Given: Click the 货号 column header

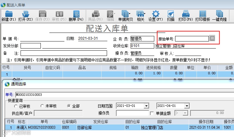Looking at the screenshot, I should [27, 68].
